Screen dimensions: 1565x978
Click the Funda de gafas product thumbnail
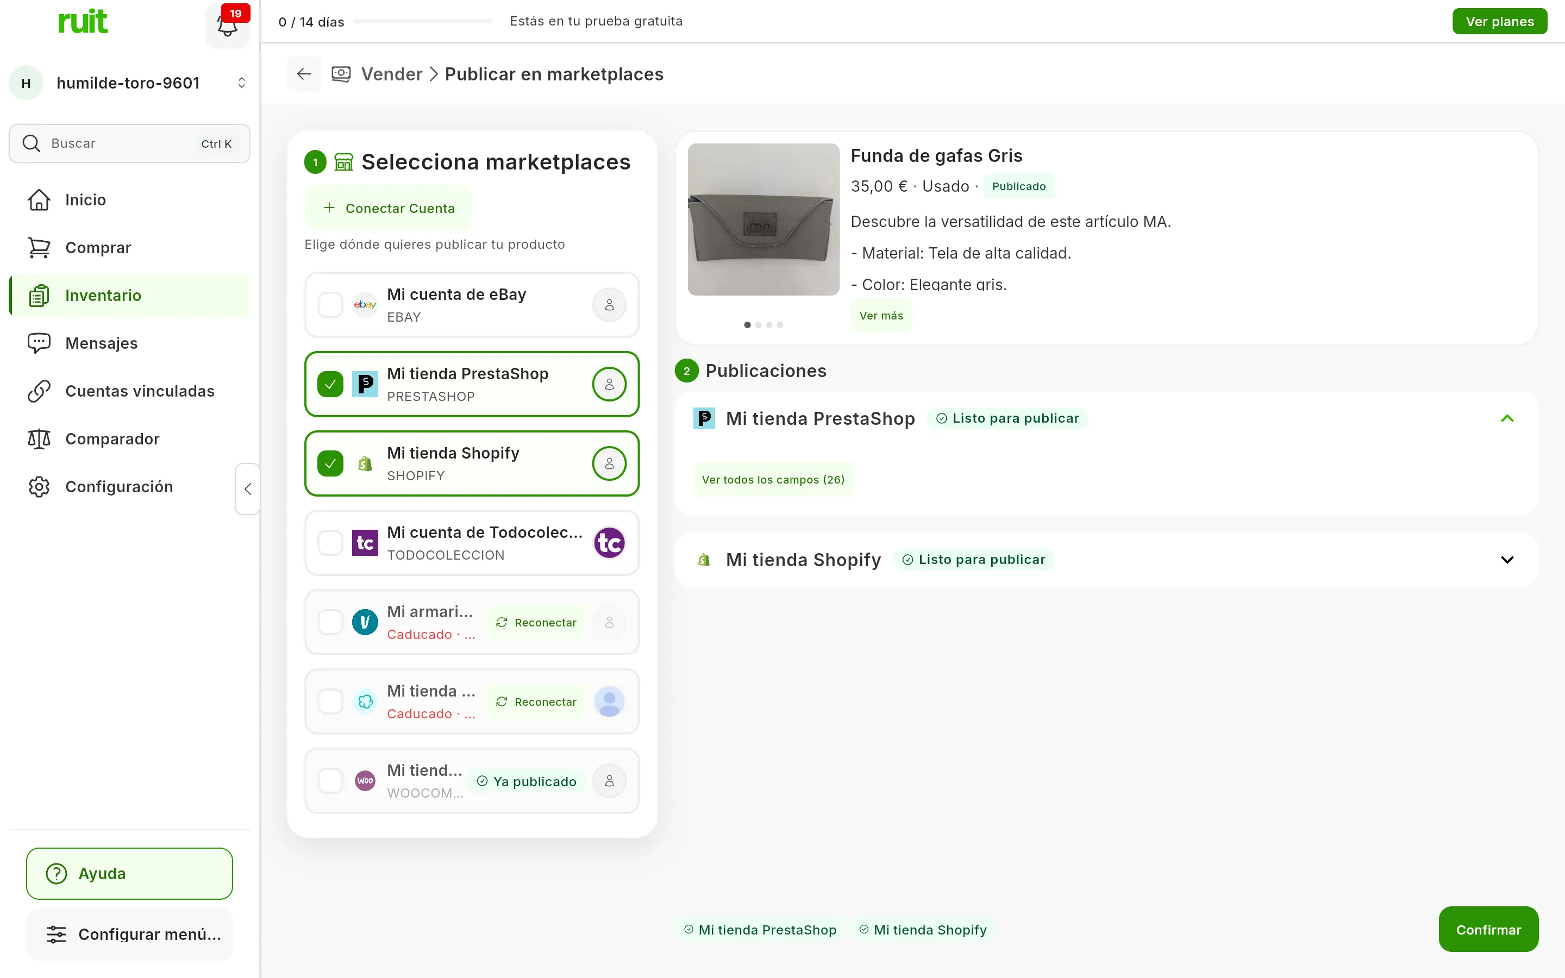pos(763,220)
